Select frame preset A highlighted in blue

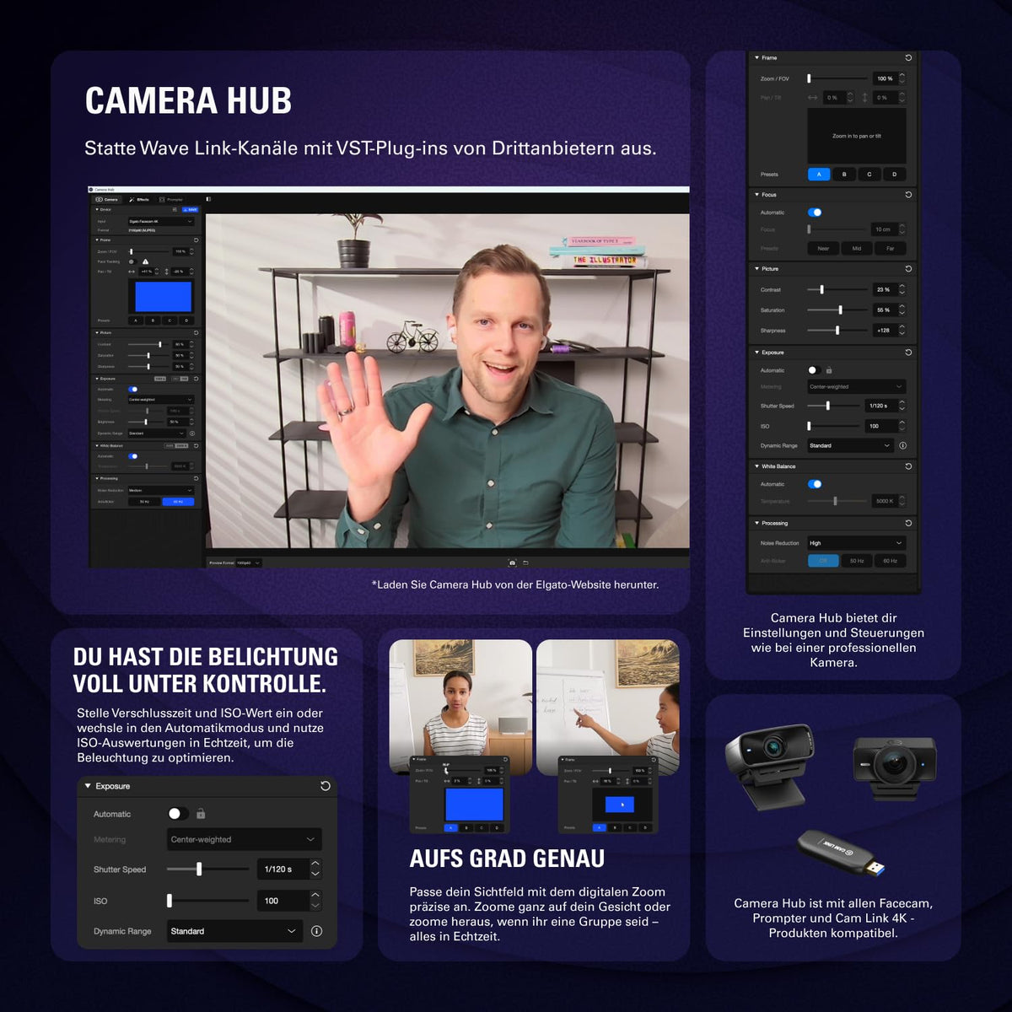[819, 175]
